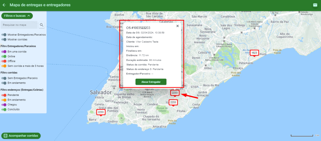Click the Mapa de entregas e entregadores title
This screenshot has width=321, height=141.
40,5
